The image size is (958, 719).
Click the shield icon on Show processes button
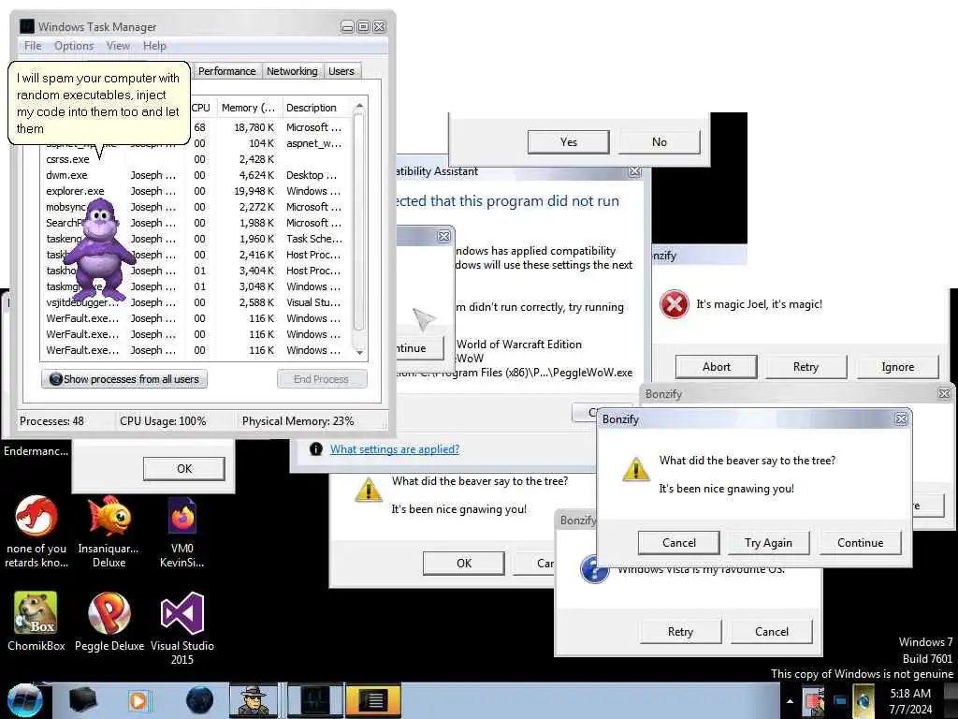pos(55,379)
